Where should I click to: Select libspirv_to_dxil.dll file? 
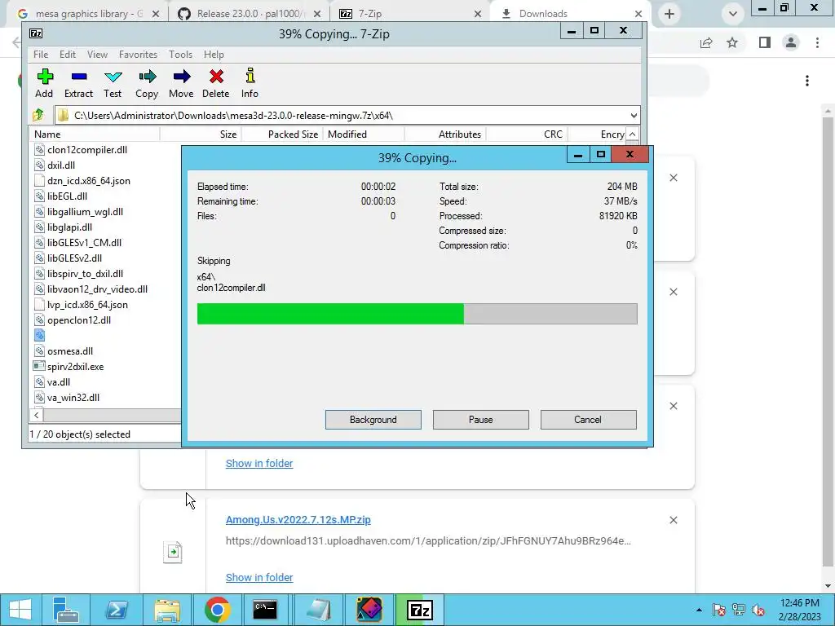point(85,274)
